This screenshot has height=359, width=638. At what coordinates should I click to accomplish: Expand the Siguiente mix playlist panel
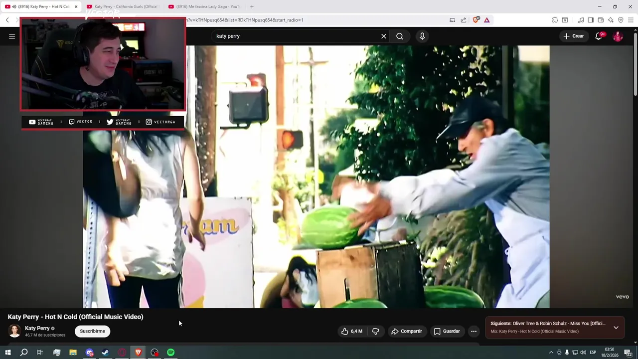(x=616, y=328)
